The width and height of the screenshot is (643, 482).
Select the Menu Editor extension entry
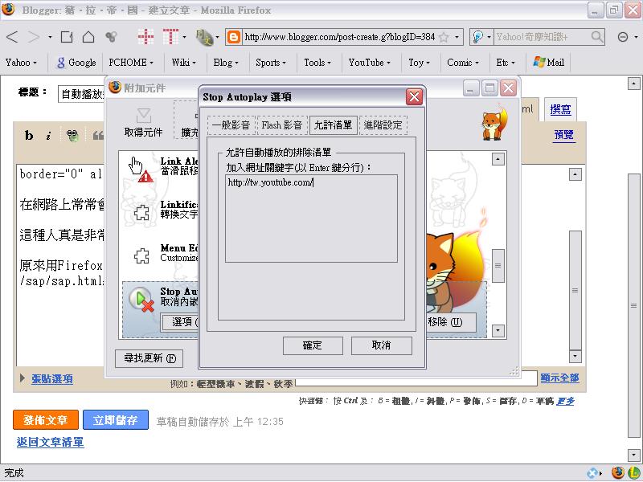[160, 254]
